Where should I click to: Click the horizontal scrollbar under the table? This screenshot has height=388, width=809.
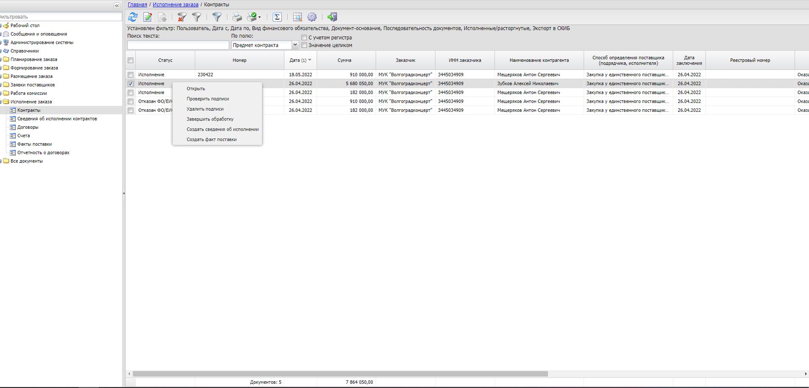340,374
